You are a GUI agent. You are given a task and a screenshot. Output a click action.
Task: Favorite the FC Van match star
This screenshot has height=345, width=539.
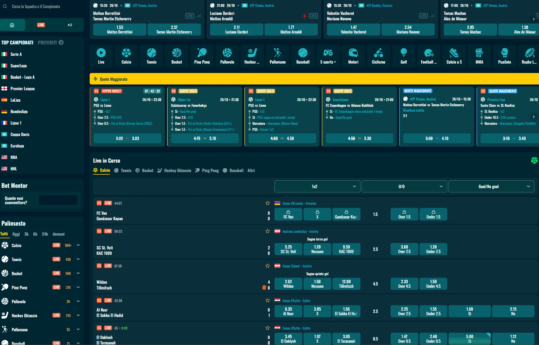[x=268, y=203]
